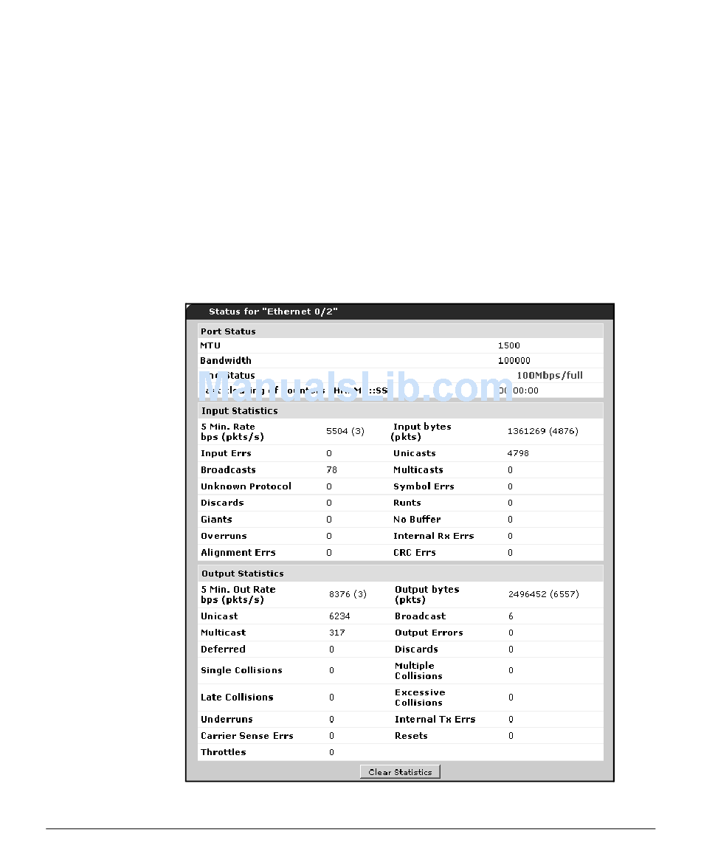
Task: Select the Resets label
Action: (x=411, y=736)
